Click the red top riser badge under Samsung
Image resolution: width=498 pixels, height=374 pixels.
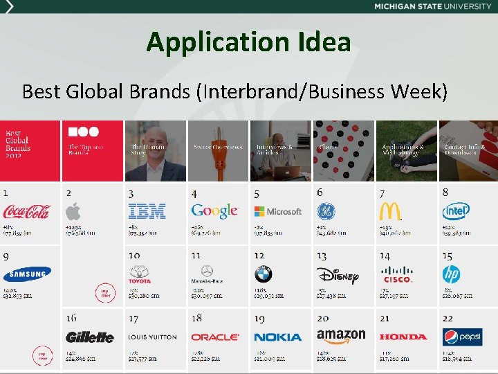coord(43,355)
